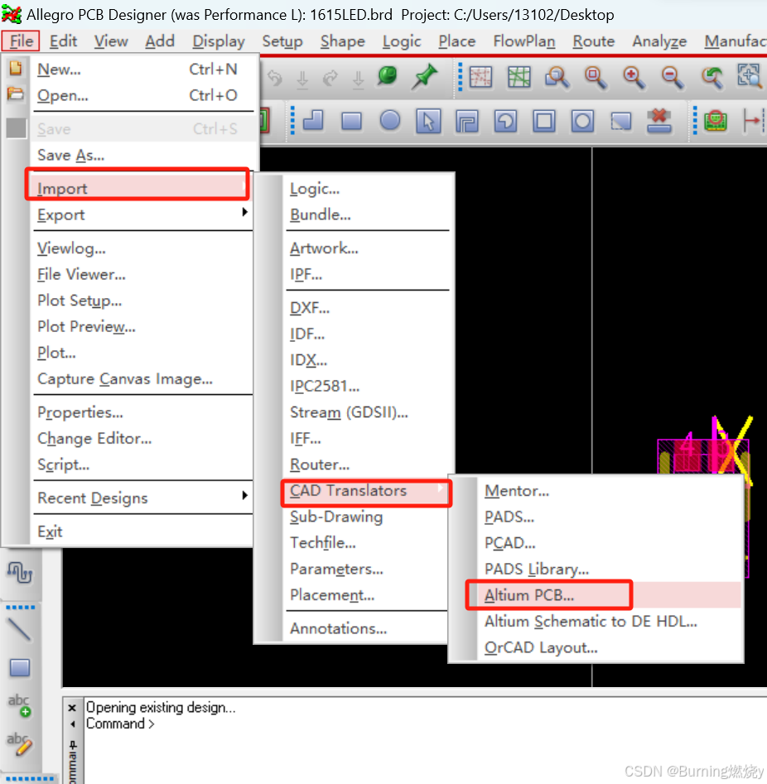
Task: Open the Shape menu
Action: coord(343,41)
